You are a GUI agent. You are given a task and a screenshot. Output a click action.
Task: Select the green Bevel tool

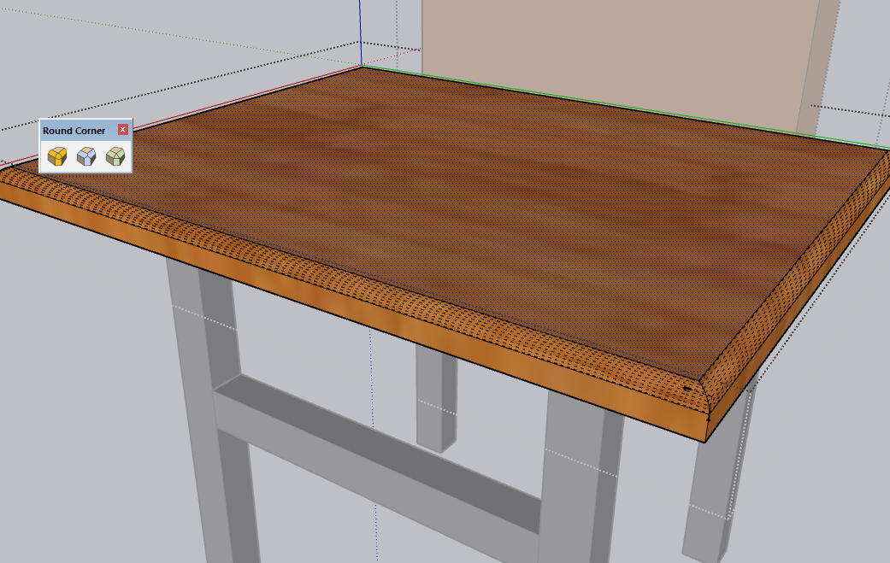(115, 156)
